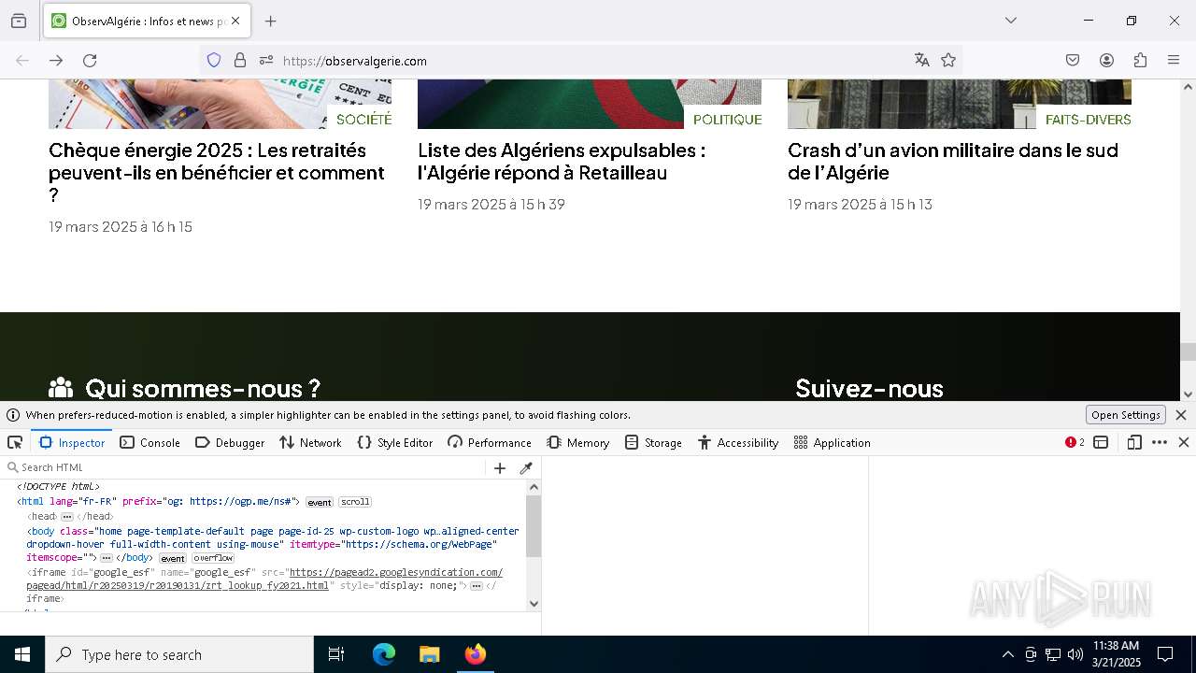
Task: Open the Liste des Algériens expulsables article
Action: [562, 162]
